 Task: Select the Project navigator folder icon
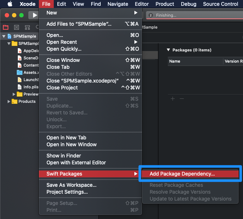click(5, 28)
